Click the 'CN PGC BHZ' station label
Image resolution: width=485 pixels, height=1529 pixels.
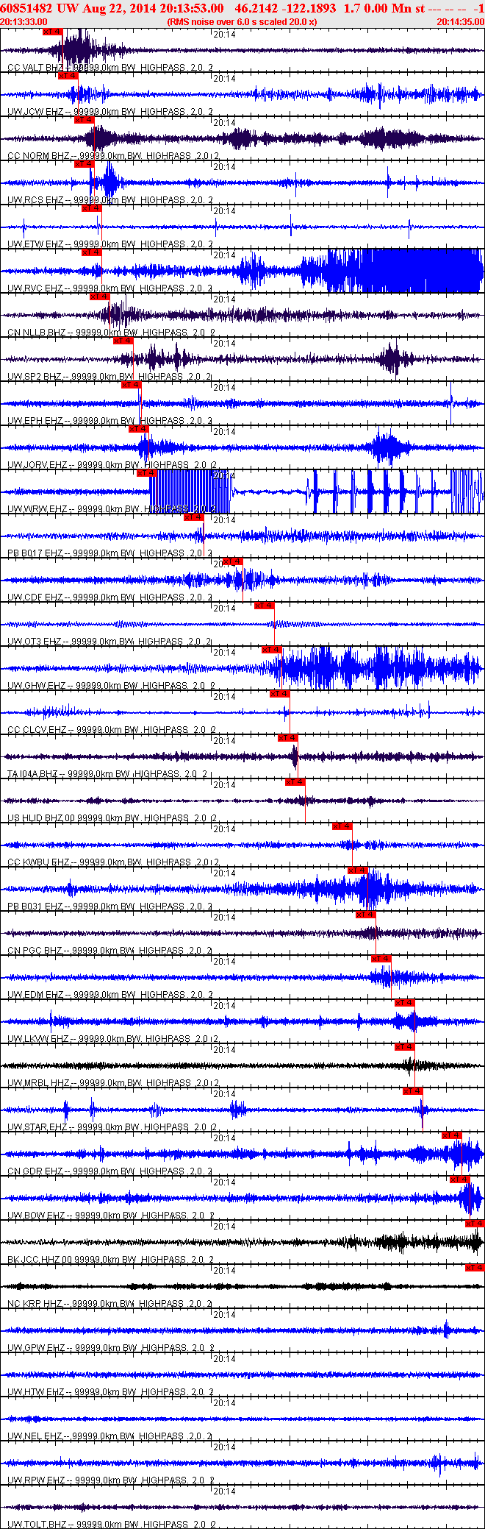coord(35,951)
